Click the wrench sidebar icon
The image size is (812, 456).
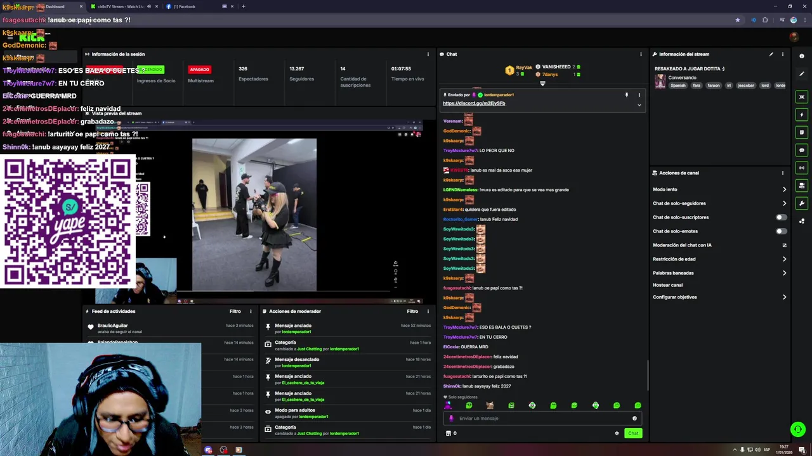pos(802,203)
